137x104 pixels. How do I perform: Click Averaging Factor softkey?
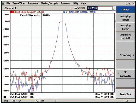[125, 27]
